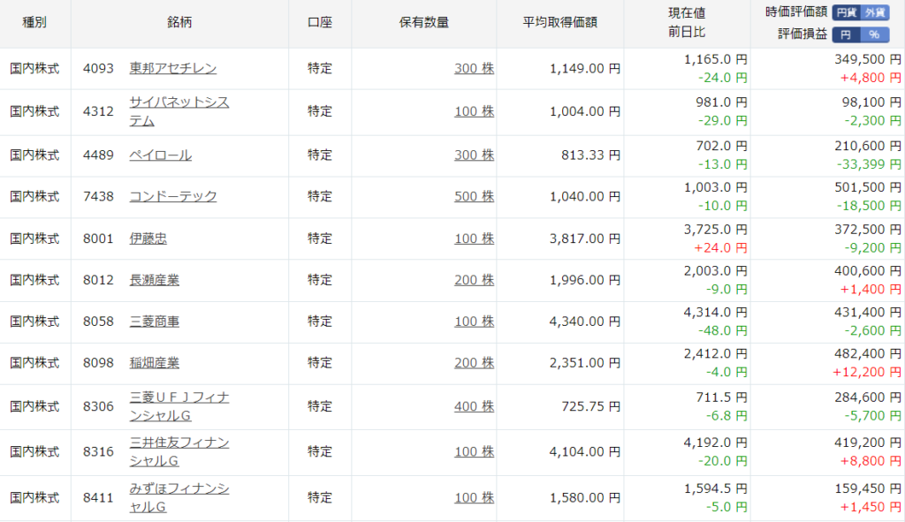This screenshot has width=905, height=522.
Task: Click valuation 349,500 円
Action: coord(868,59)
